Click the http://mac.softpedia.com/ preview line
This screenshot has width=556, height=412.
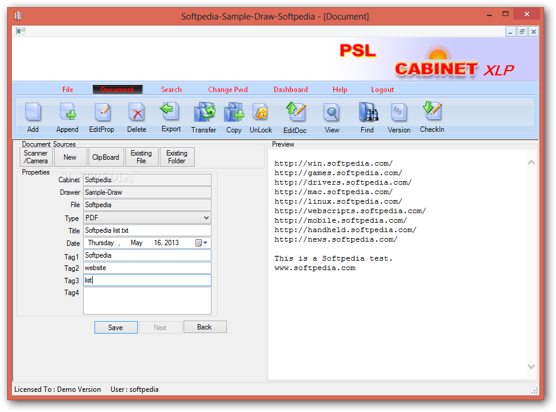click(333, 192)
